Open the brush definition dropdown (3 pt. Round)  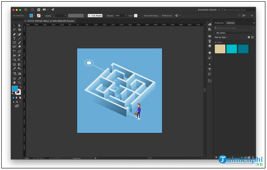pyautogui.click(x=104, y=16)
